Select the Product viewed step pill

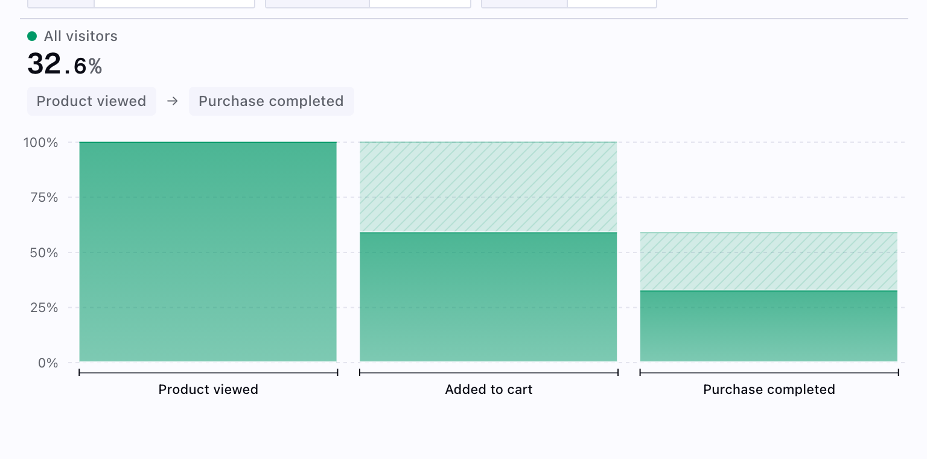(91, 101)
